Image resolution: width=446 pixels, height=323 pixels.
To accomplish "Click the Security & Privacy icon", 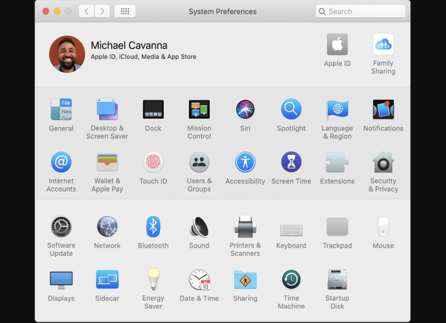I will coord(383,162).
